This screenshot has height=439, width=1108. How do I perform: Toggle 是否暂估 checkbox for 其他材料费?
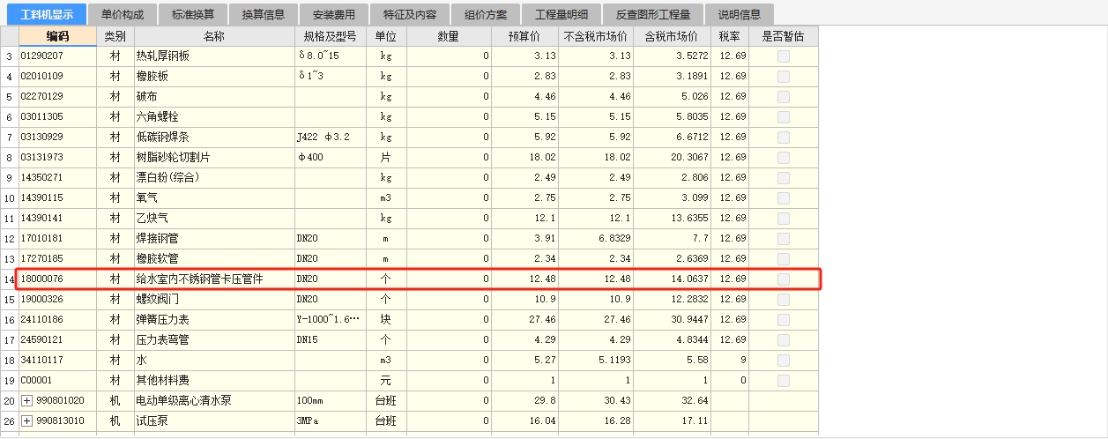click(x=783, y=380)
